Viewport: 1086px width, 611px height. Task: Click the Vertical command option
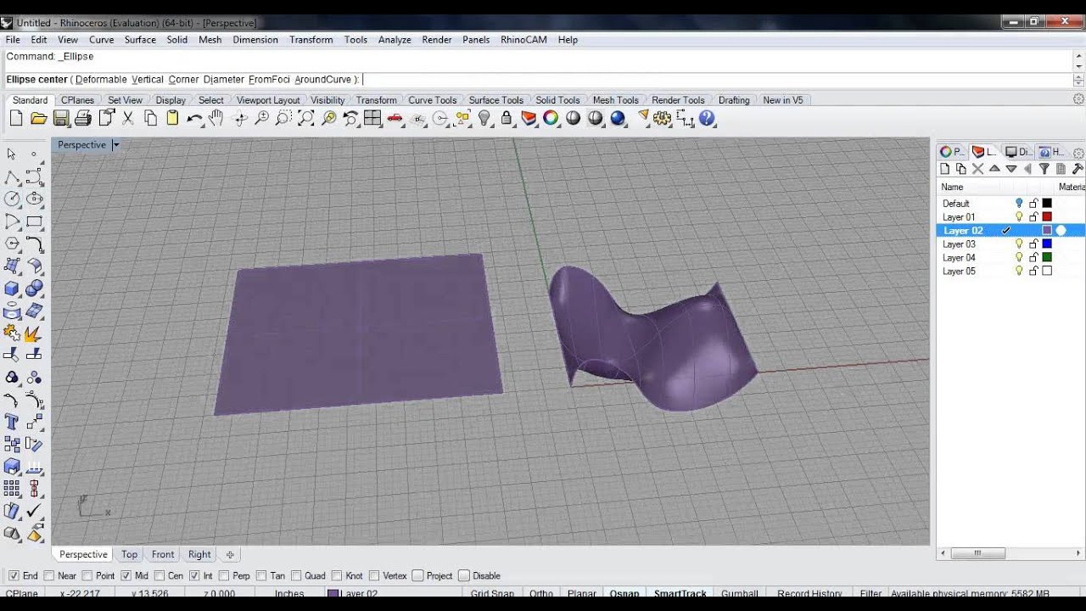(148, 79)
